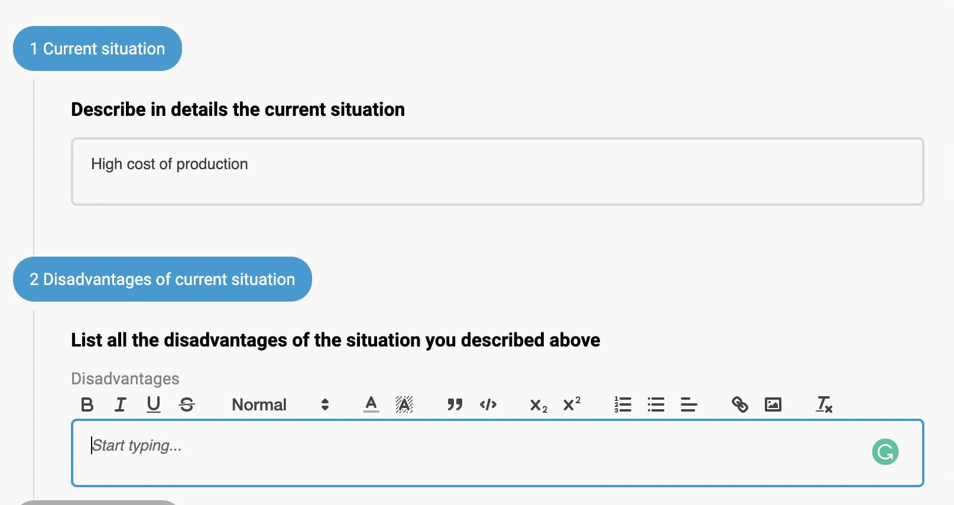The height and width of the screenshot is (505, 954).
Task: Enable superscript formatting
Action: click(x=570, y=404)
